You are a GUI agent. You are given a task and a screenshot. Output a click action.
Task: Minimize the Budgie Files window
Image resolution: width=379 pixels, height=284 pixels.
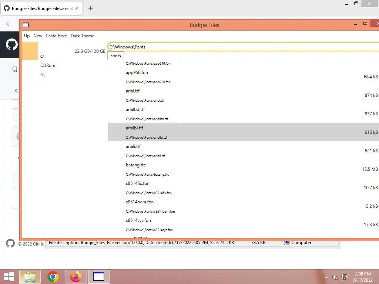tap(355, 24)
